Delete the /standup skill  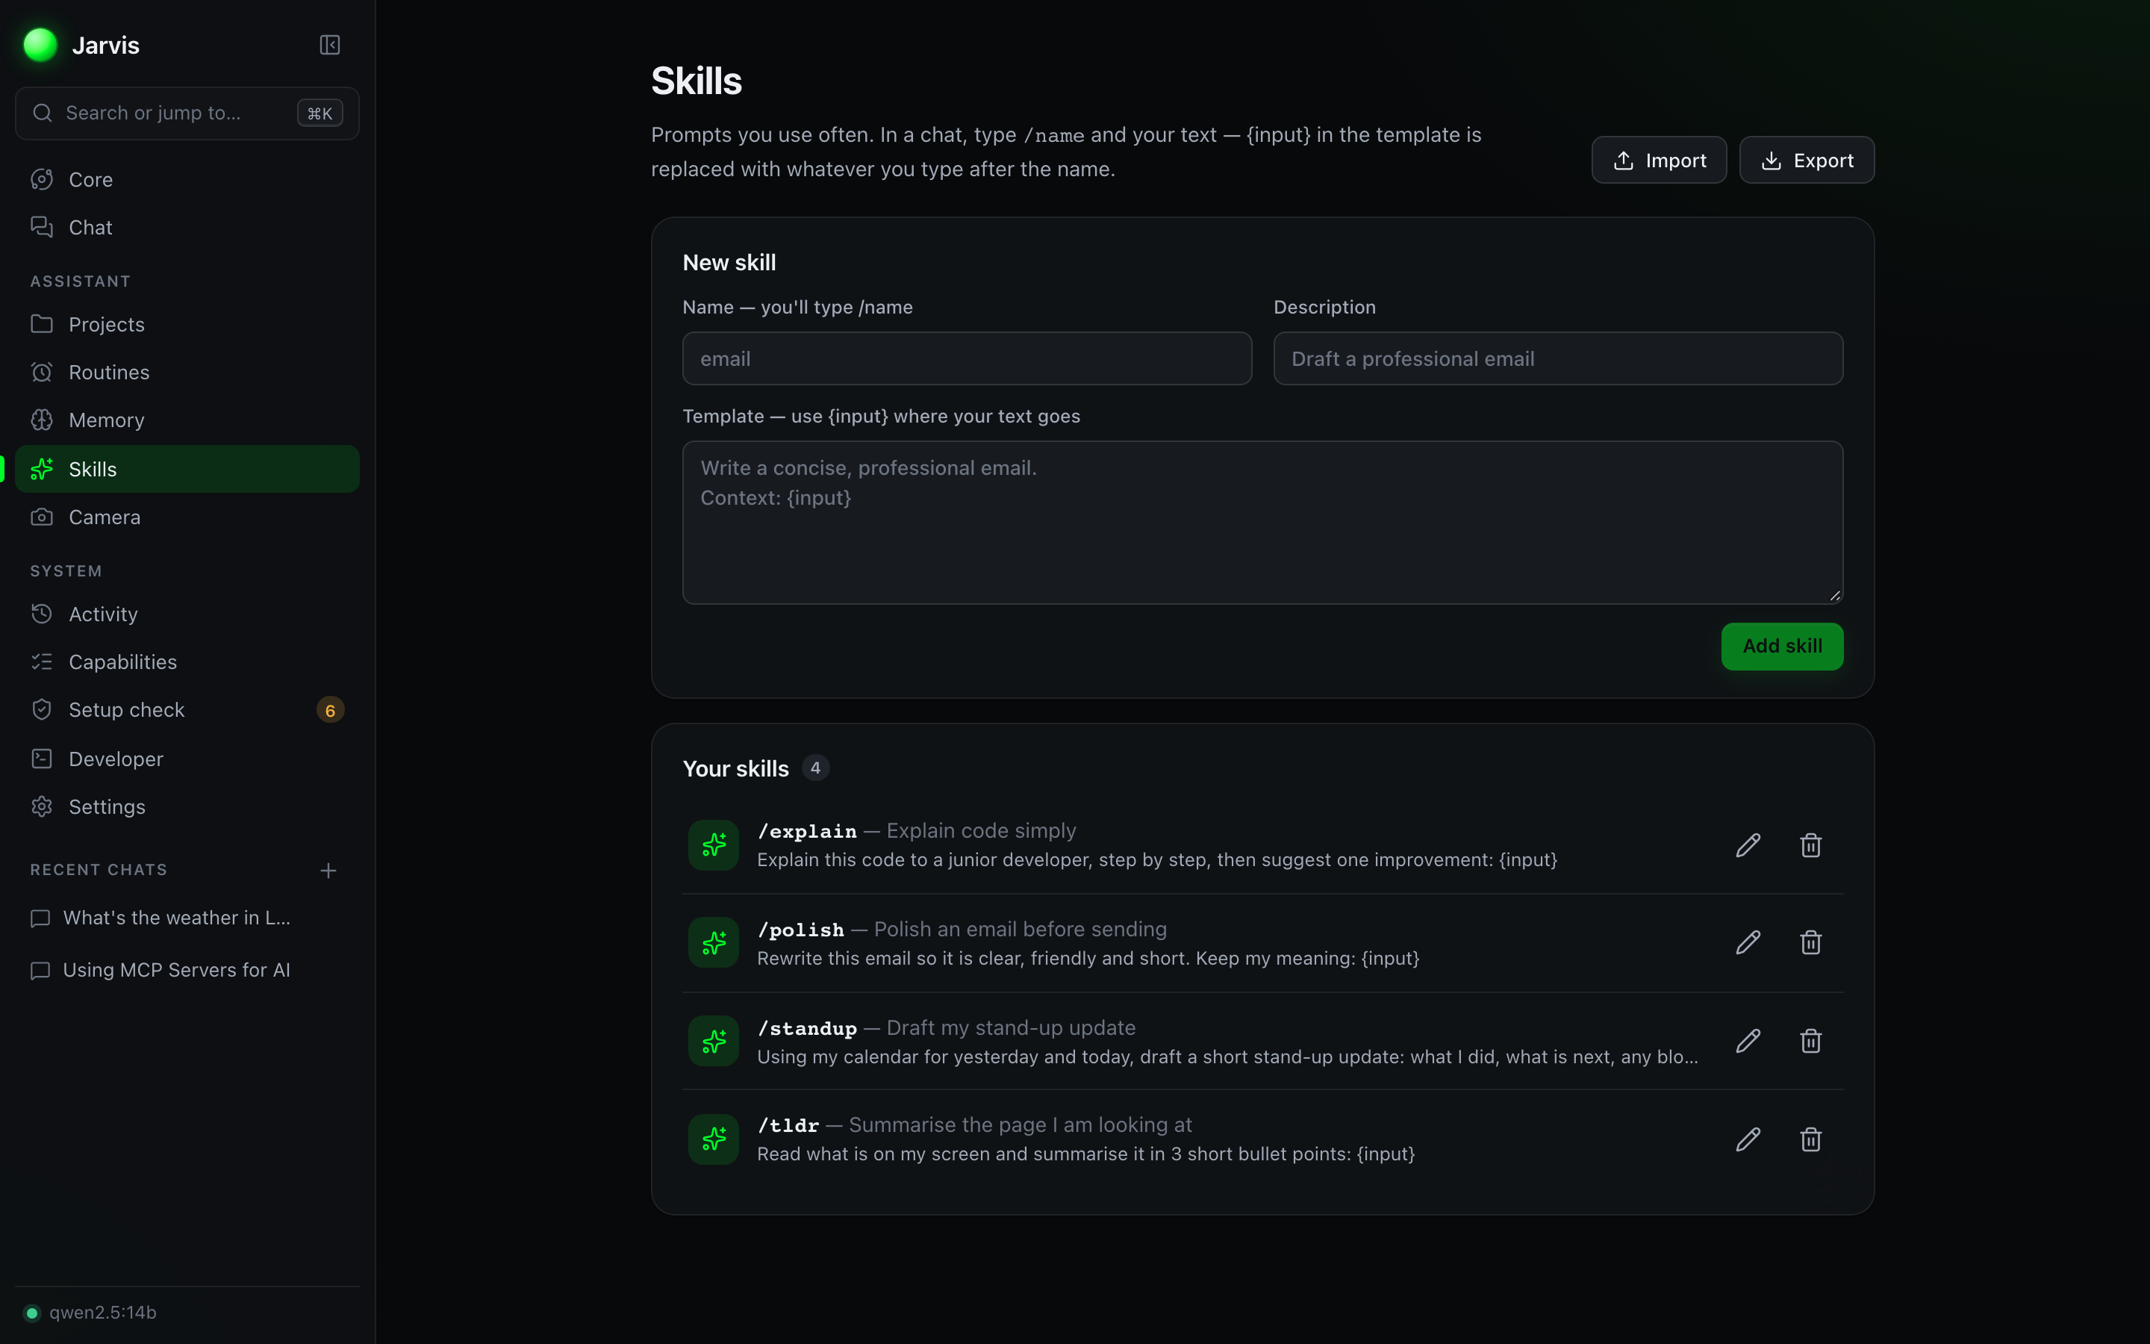[1810, 1041]
